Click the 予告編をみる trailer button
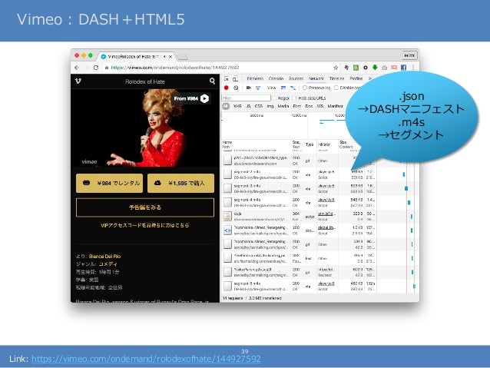The width and height of the screenshot is (490, 368). 145,207
